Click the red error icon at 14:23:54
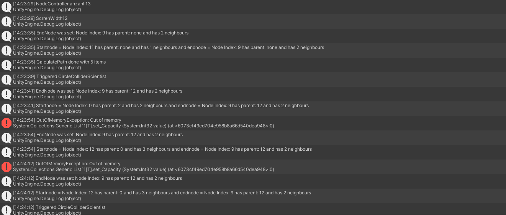The width and height of the screenshot is (506, 215). tap(7, 123)
